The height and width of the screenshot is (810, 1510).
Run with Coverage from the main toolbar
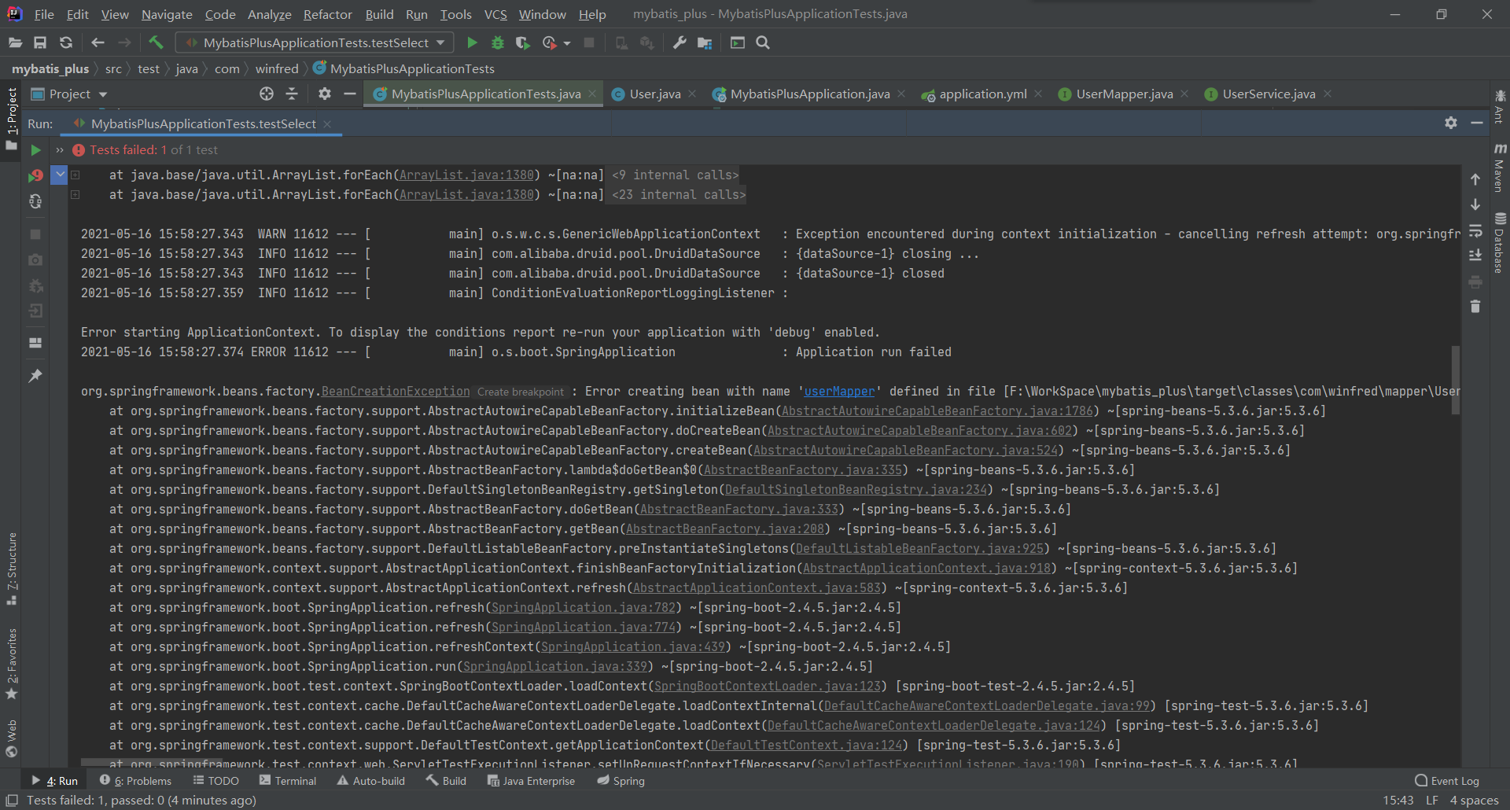point(522,42)
